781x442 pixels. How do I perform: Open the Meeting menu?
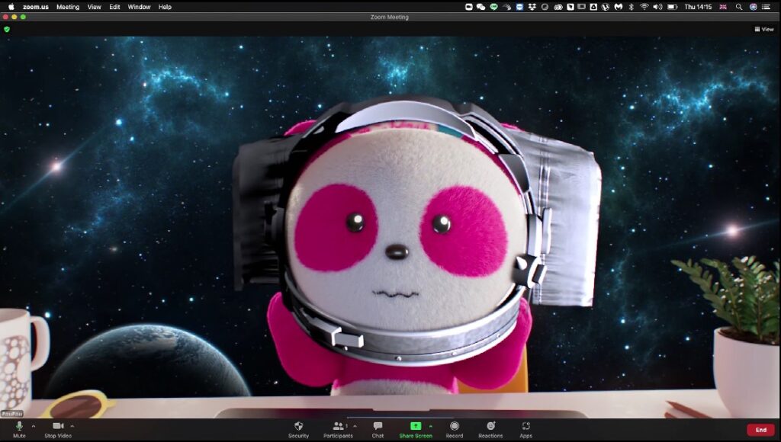(68, 7)
